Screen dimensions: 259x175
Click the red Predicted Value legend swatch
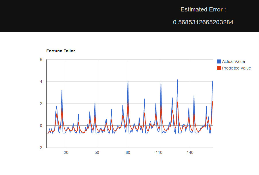coord(219,68)
